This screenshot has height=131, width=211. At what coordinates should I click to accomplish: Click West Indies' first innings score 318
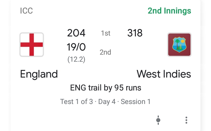[x=135, y=33]
